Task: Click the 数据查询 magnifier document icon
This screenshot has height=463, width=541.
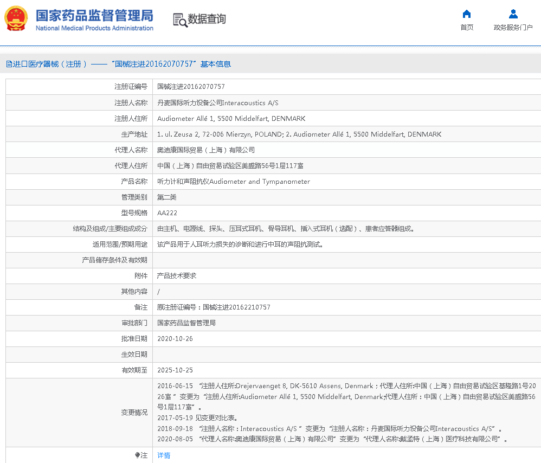Action: [179, 20]
